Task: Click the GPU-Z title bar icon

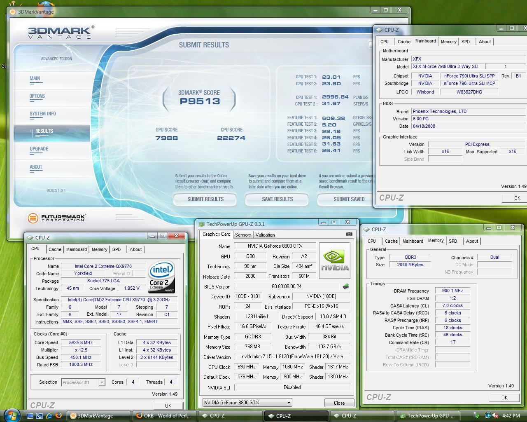Action: click(x=201, y=224)
